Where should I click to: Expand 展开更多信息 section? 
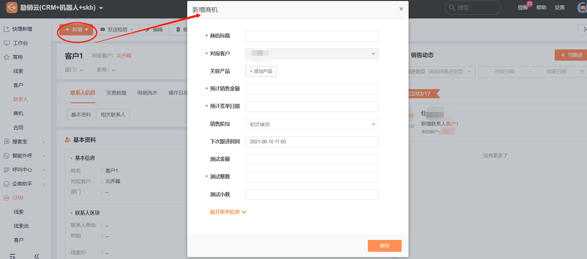point(228,212)
